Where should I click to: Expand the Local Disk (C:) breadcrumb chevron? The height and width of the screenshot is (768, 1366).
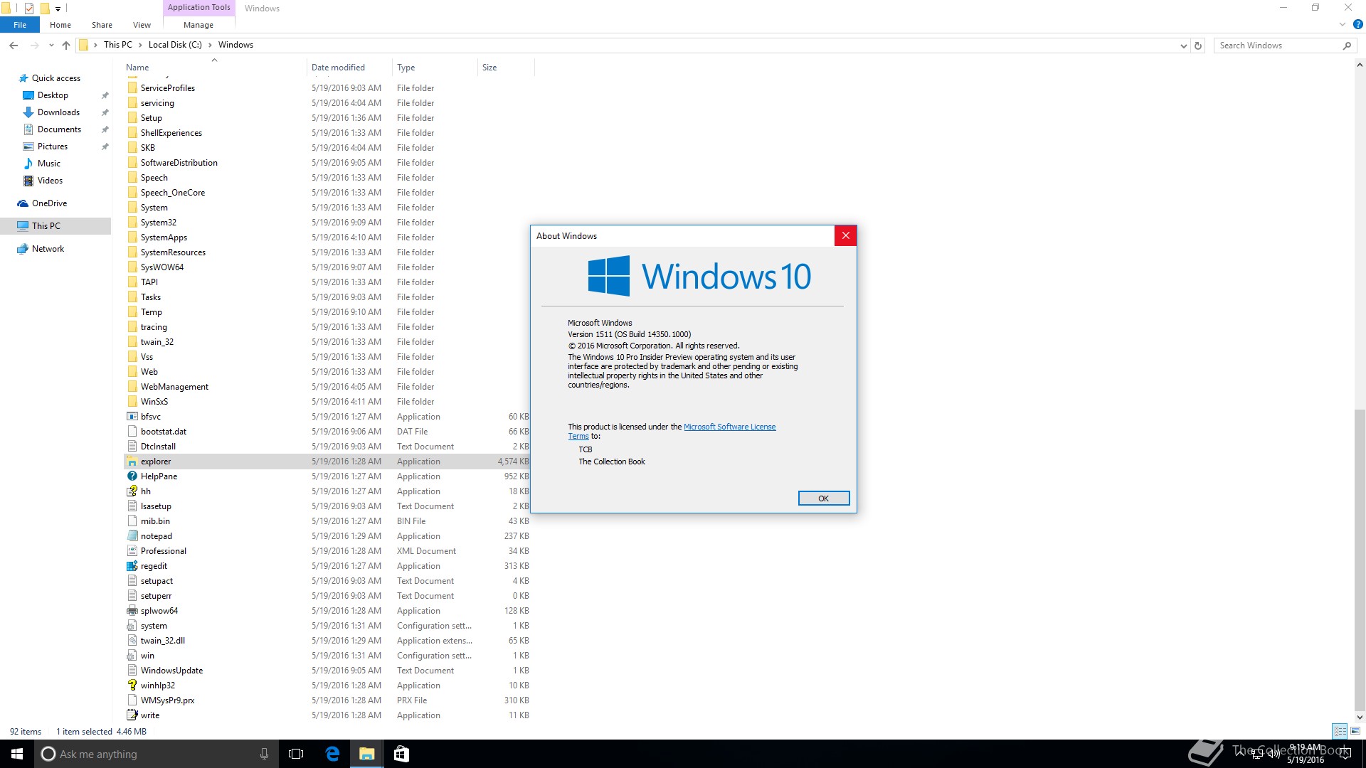point(210,45)
